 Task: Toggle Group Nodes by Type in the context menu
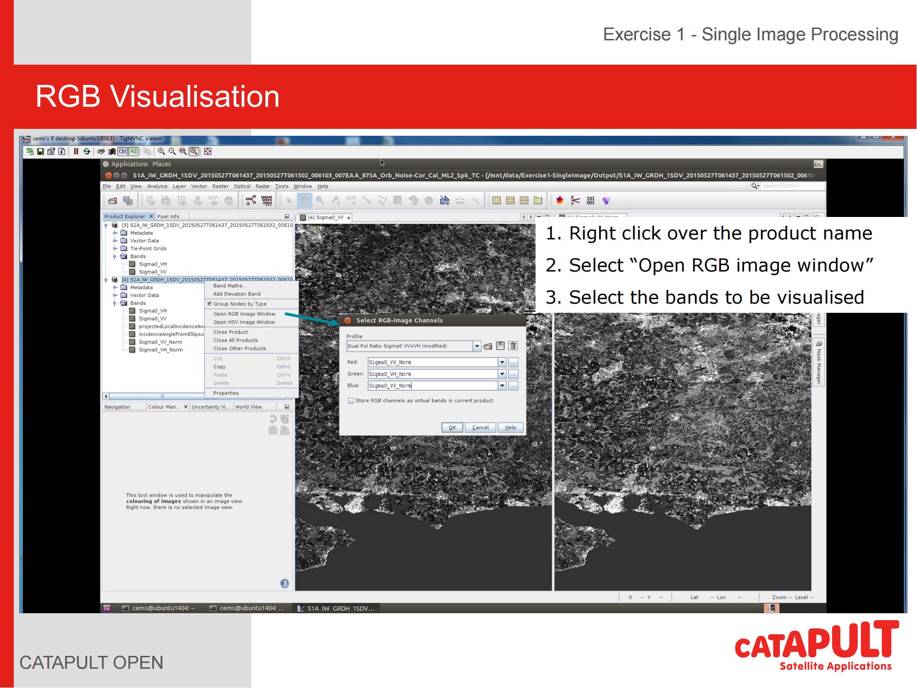[238, 304]
